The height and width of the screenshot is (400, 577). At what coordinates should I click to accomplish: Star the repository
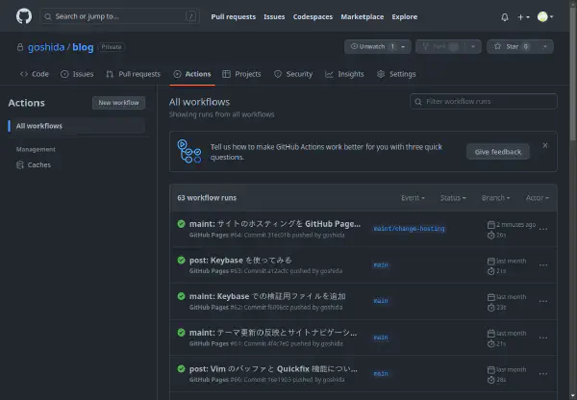click(513, 47)
